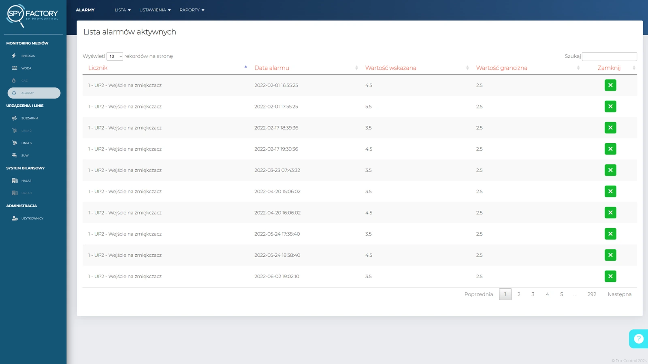Go to the Następna page
Image resolution: width=648 pixels, height=364 pixels.
619,294
